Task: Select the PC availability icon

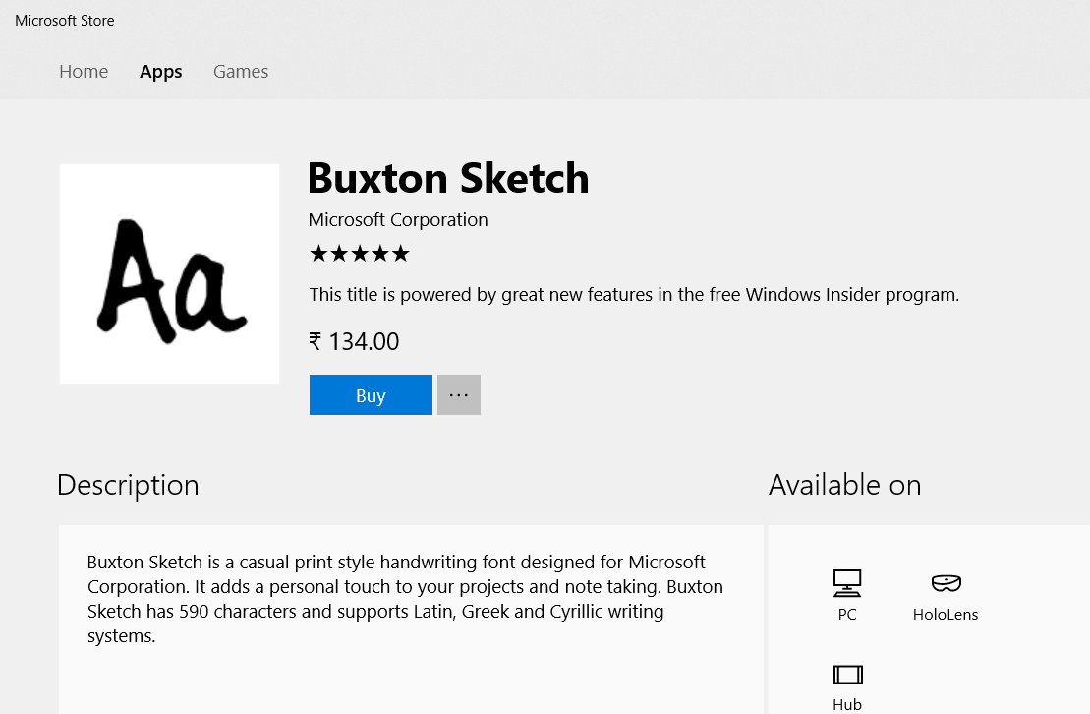Action: (x=846, y=582)
